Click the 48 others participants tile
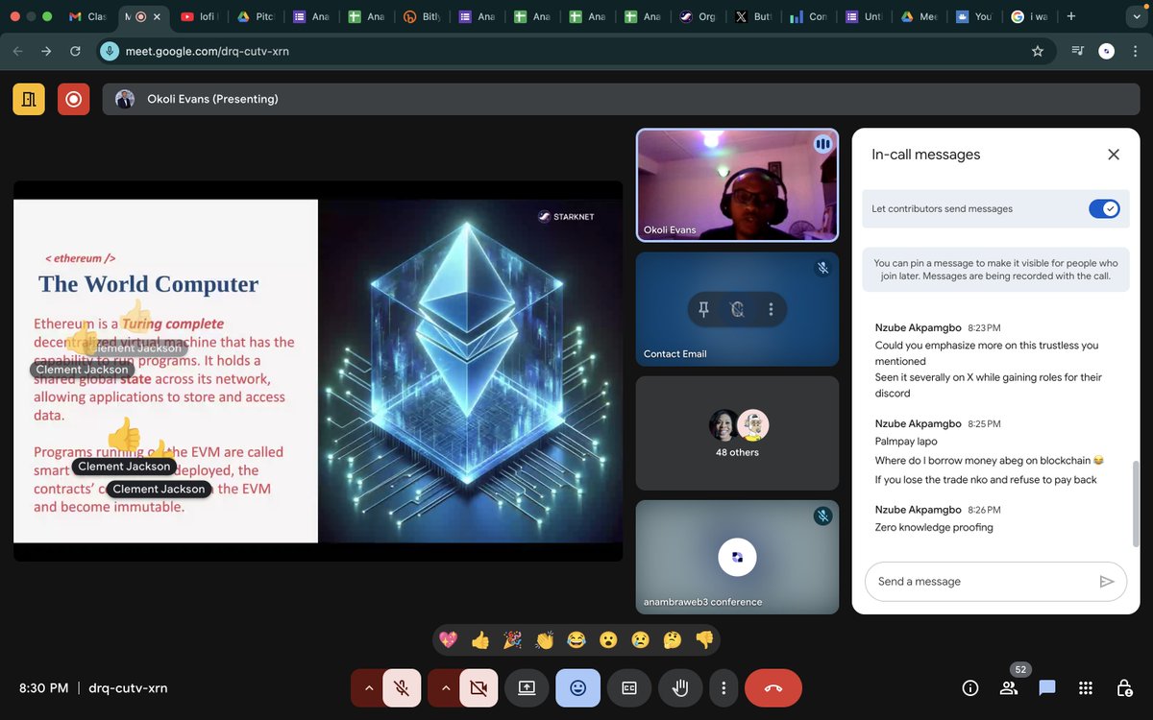The image size is (1153, 720). (737, 433)
